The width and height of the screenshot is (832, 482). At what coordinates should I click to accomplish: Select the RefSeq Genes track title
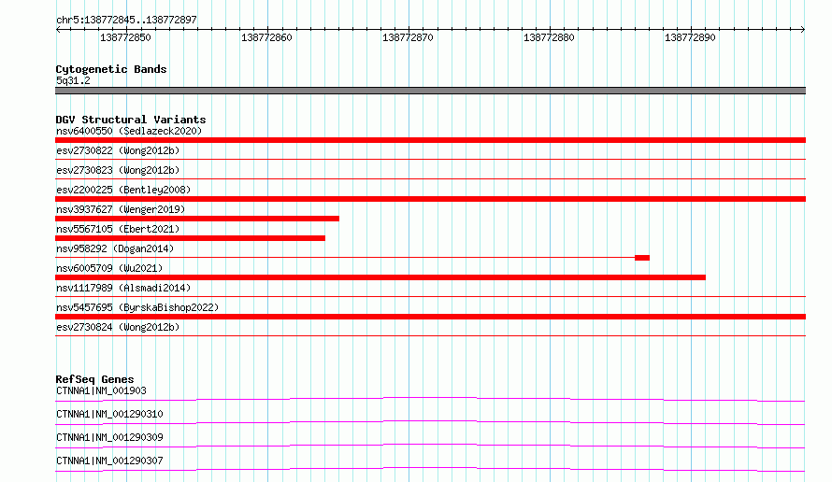click(x=94, y=379)
